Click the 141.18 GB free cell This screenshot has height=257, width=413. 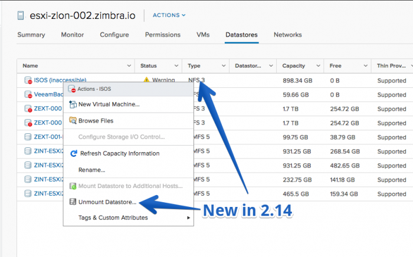pyautogui.click(x=342, y=180)
